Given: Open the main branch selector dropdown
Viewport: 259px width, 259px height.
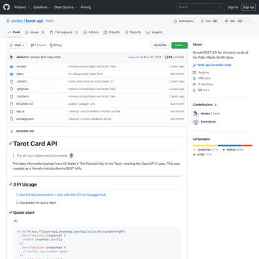Looking at the screenshot, I should (17, 45).
